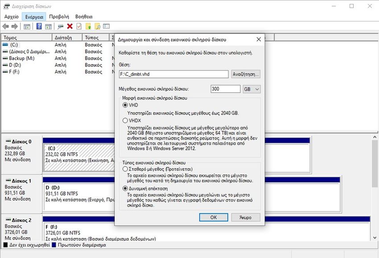Choose Σταθερό μέγεθος (fixed size) option
This screenshot has width=379, height=258.
pos(125,169)
